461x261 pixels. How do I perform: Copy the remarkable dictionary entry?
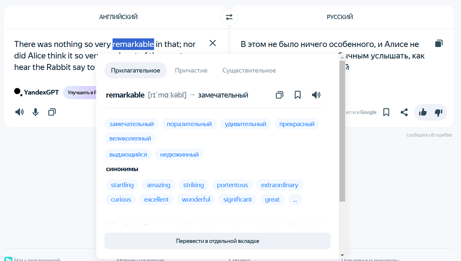pos(279,95)
